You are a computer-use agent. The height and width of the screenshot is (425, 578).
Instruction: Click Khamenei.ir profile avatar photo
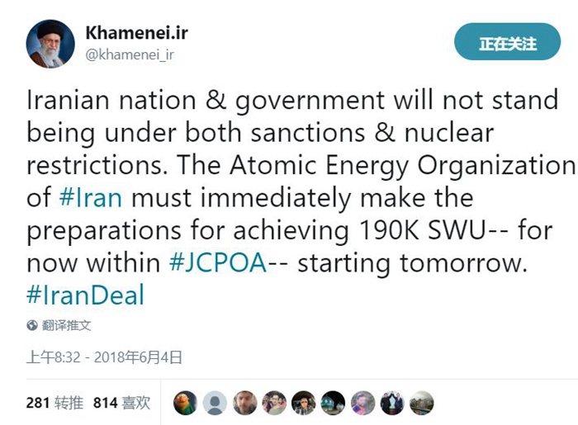48,45
